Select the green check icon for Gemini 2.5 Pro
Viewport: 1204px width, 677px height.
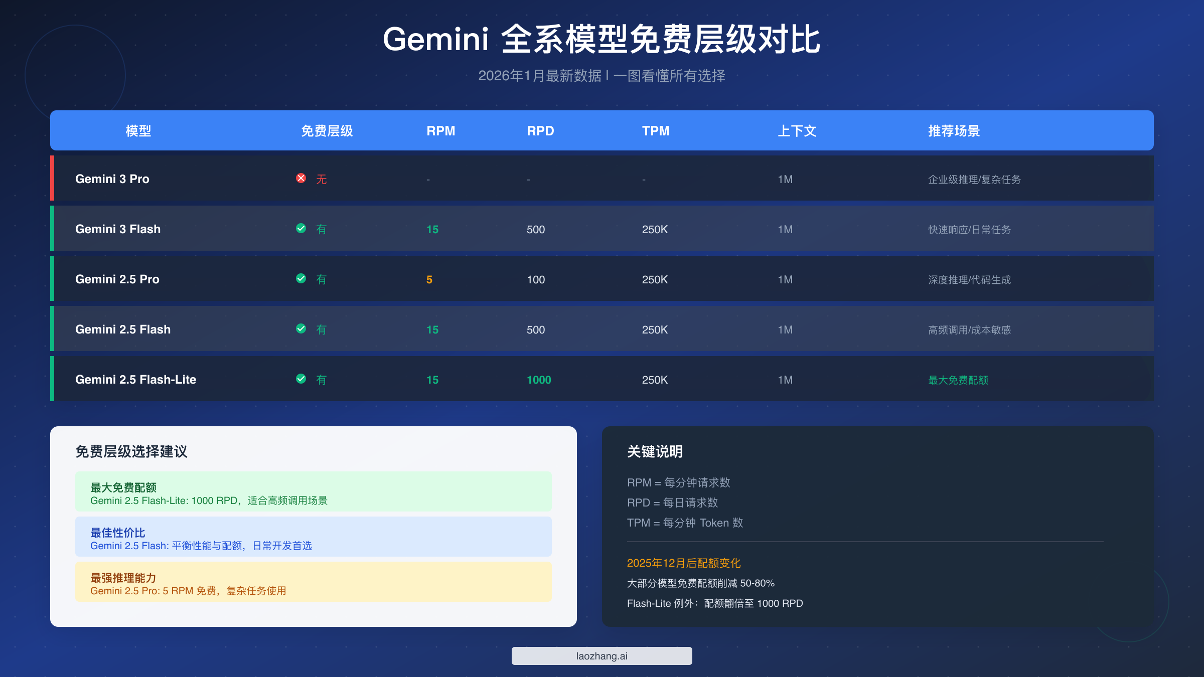(300, 279)
